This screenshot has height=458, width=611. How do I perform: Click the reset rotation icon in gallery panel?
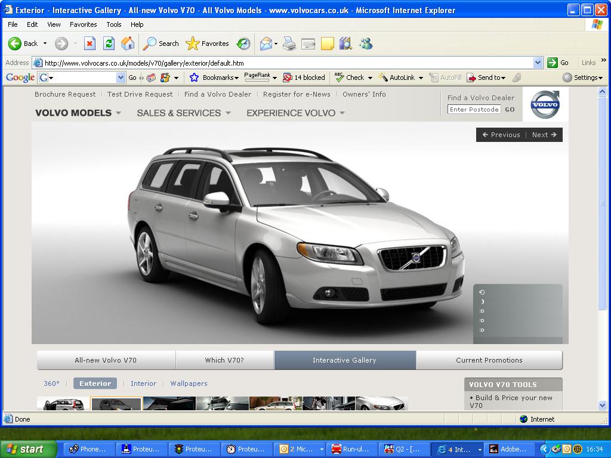482,292
